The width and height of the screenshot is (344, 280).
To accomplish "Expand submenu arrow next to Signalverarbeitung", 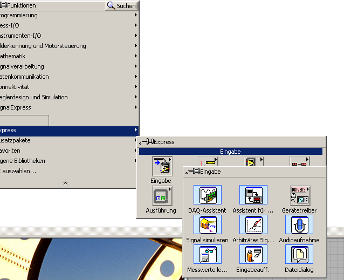I will (136, 66).
